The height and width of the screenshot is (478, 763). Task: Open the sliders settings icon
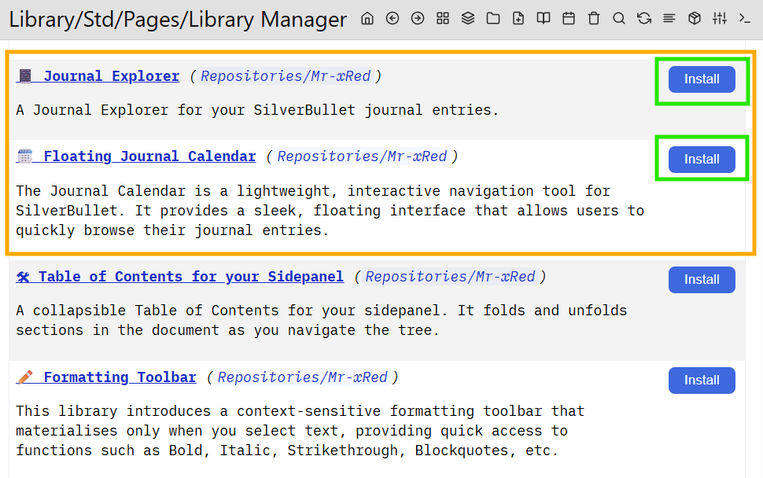click(720, 19)
